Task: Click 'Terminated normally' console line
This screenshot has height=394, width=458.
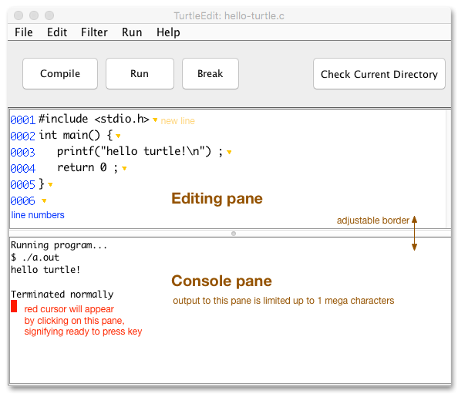Action: tap(62, 294)
